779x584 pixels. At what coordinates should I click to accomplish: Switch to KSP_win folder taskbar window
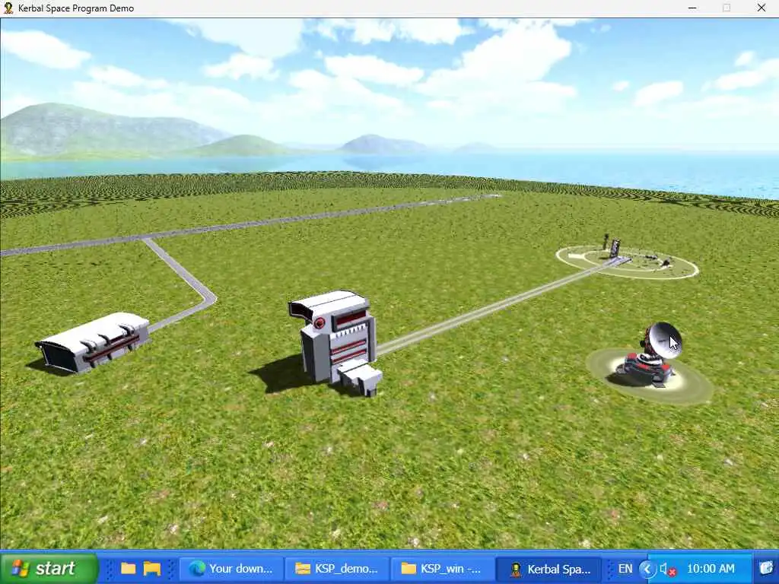(444, 569)
